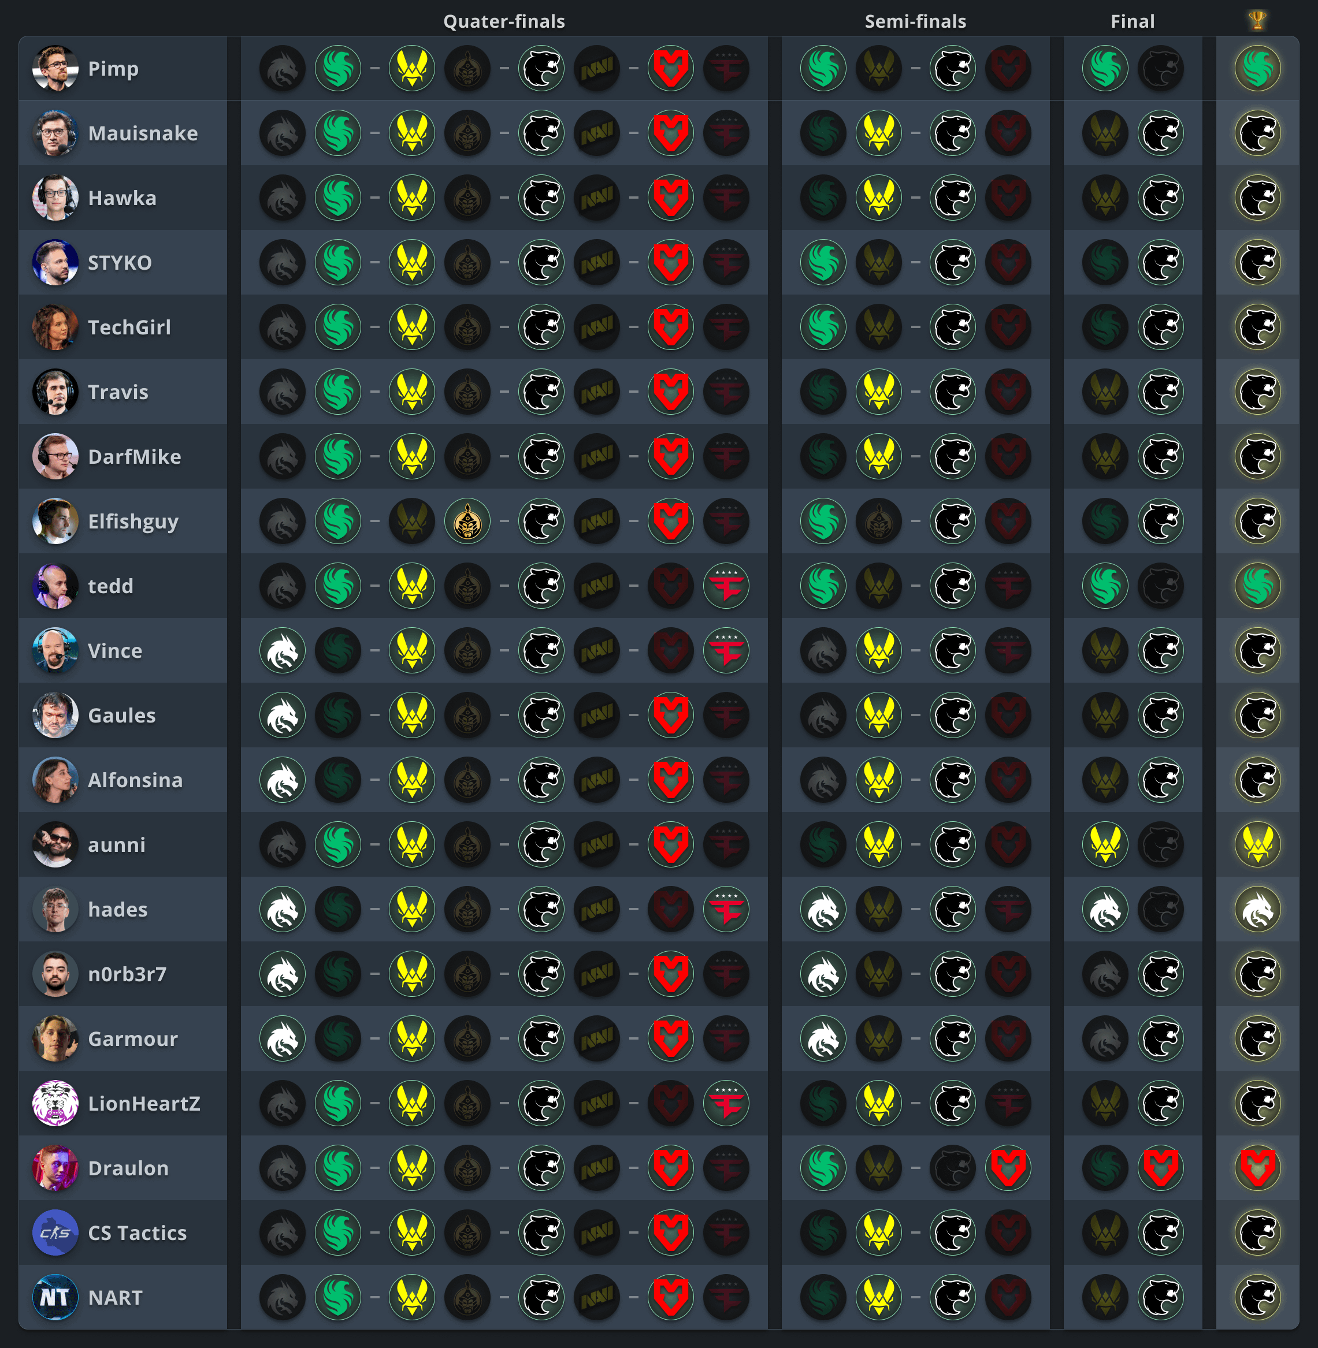The image size is (1318, 1348).
Task: Select aunni's Vitality champion pick icon
Action: point(1257,845)
